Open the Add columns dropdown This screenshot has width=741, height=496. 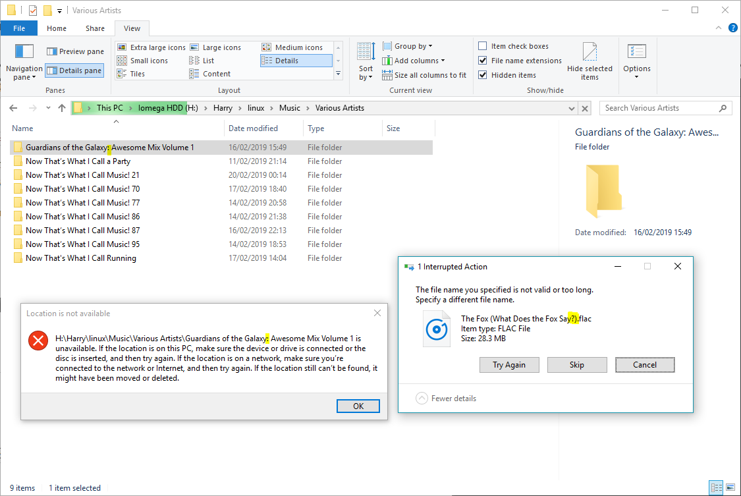(x=414, y=61)
